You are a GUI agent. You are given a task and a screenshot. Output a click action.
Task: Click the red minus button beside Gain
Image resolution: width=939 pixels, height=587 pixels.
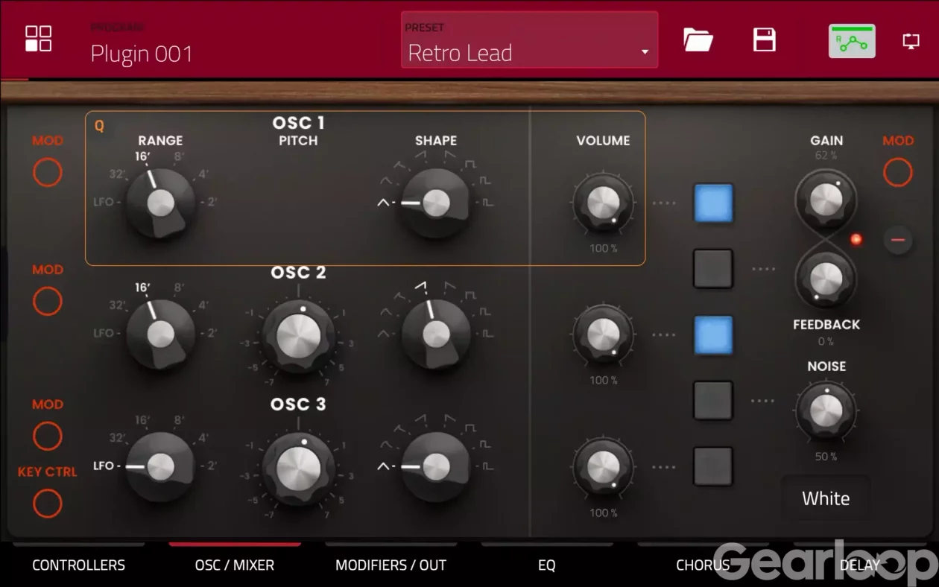point(898,240)
